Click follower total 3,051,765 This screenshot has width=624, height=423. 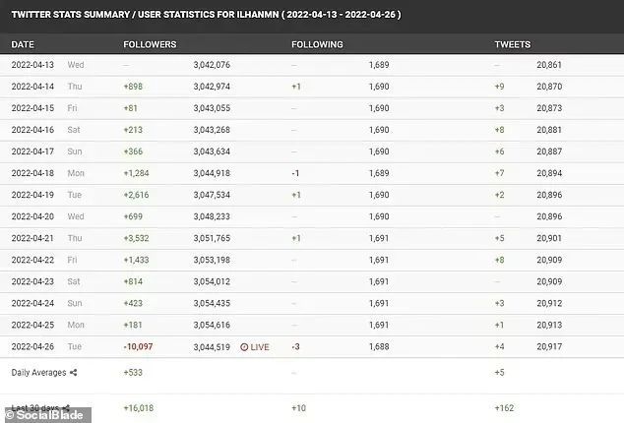point(212,238)
